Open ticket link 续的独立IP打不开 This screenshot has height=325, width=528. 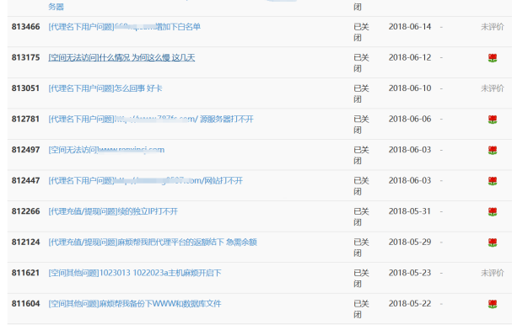[113, 211]
